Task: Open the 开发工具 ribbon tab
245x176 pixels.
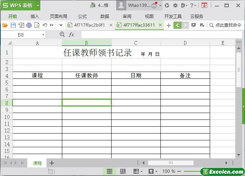Action: 173,16
